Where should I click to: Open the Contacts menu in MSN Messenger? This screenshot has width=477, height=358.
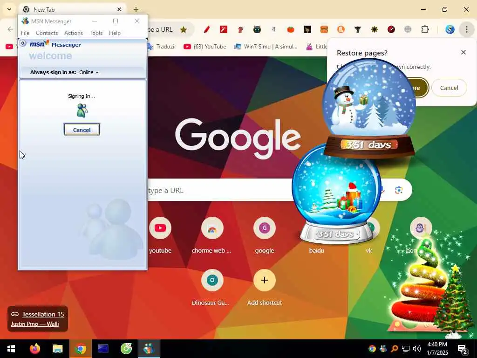[47, 33]
